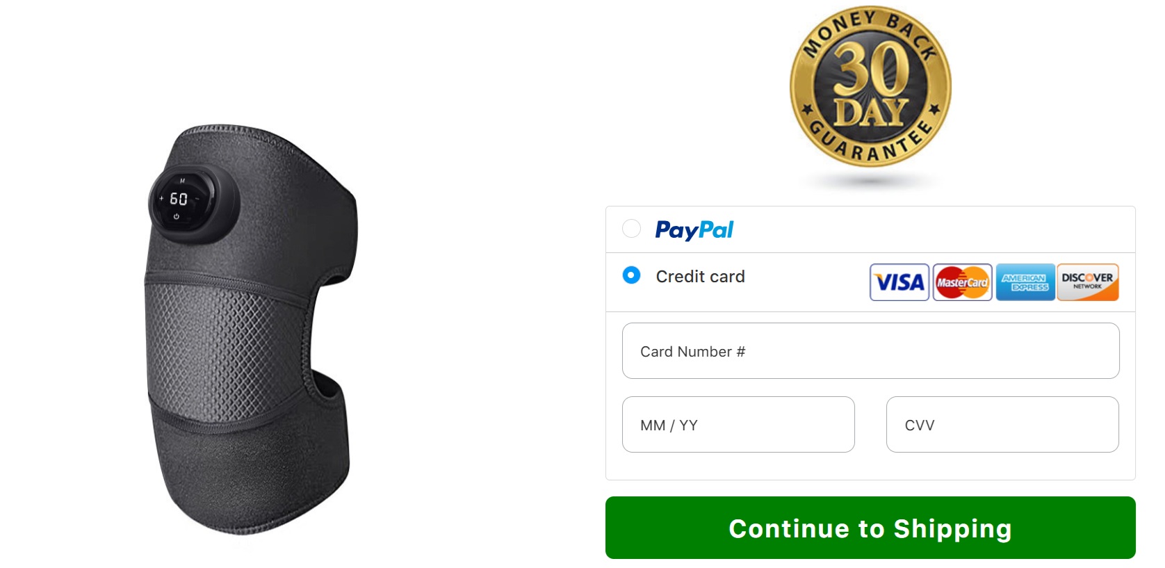Focus the Card Number # field

pyautogui.click(x=870, y=351)
